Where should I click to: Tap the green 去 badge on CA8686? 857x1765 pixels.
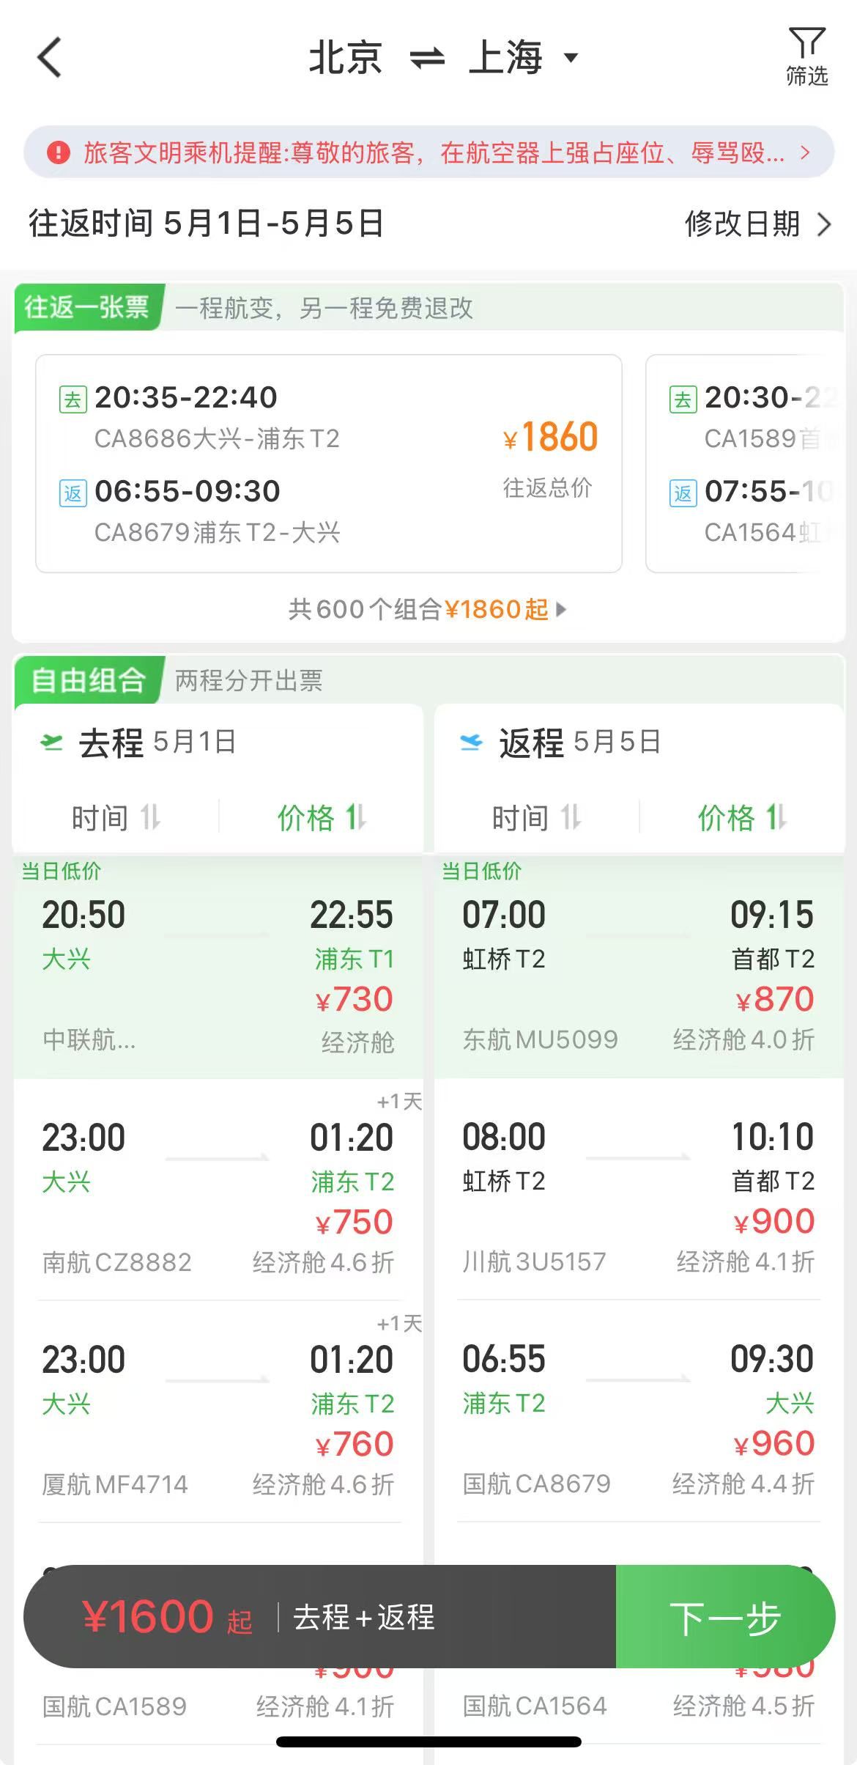point(73,399)
